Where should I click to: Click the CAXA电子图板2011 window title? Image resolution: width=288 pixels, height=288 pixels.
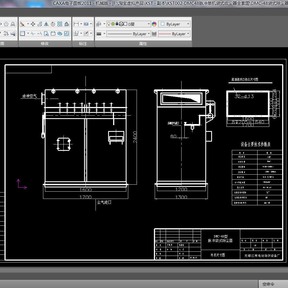[72, 3]
